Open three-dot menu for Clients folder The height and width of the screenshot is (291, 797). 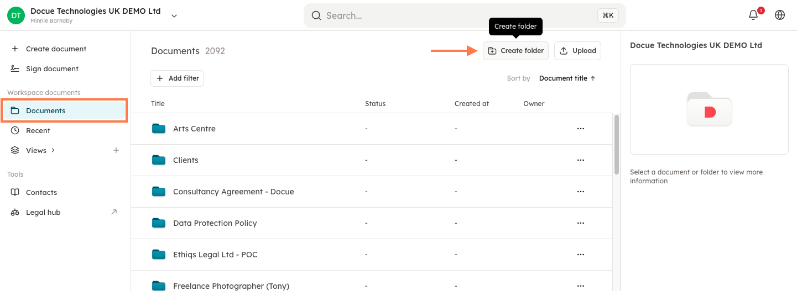580,160
